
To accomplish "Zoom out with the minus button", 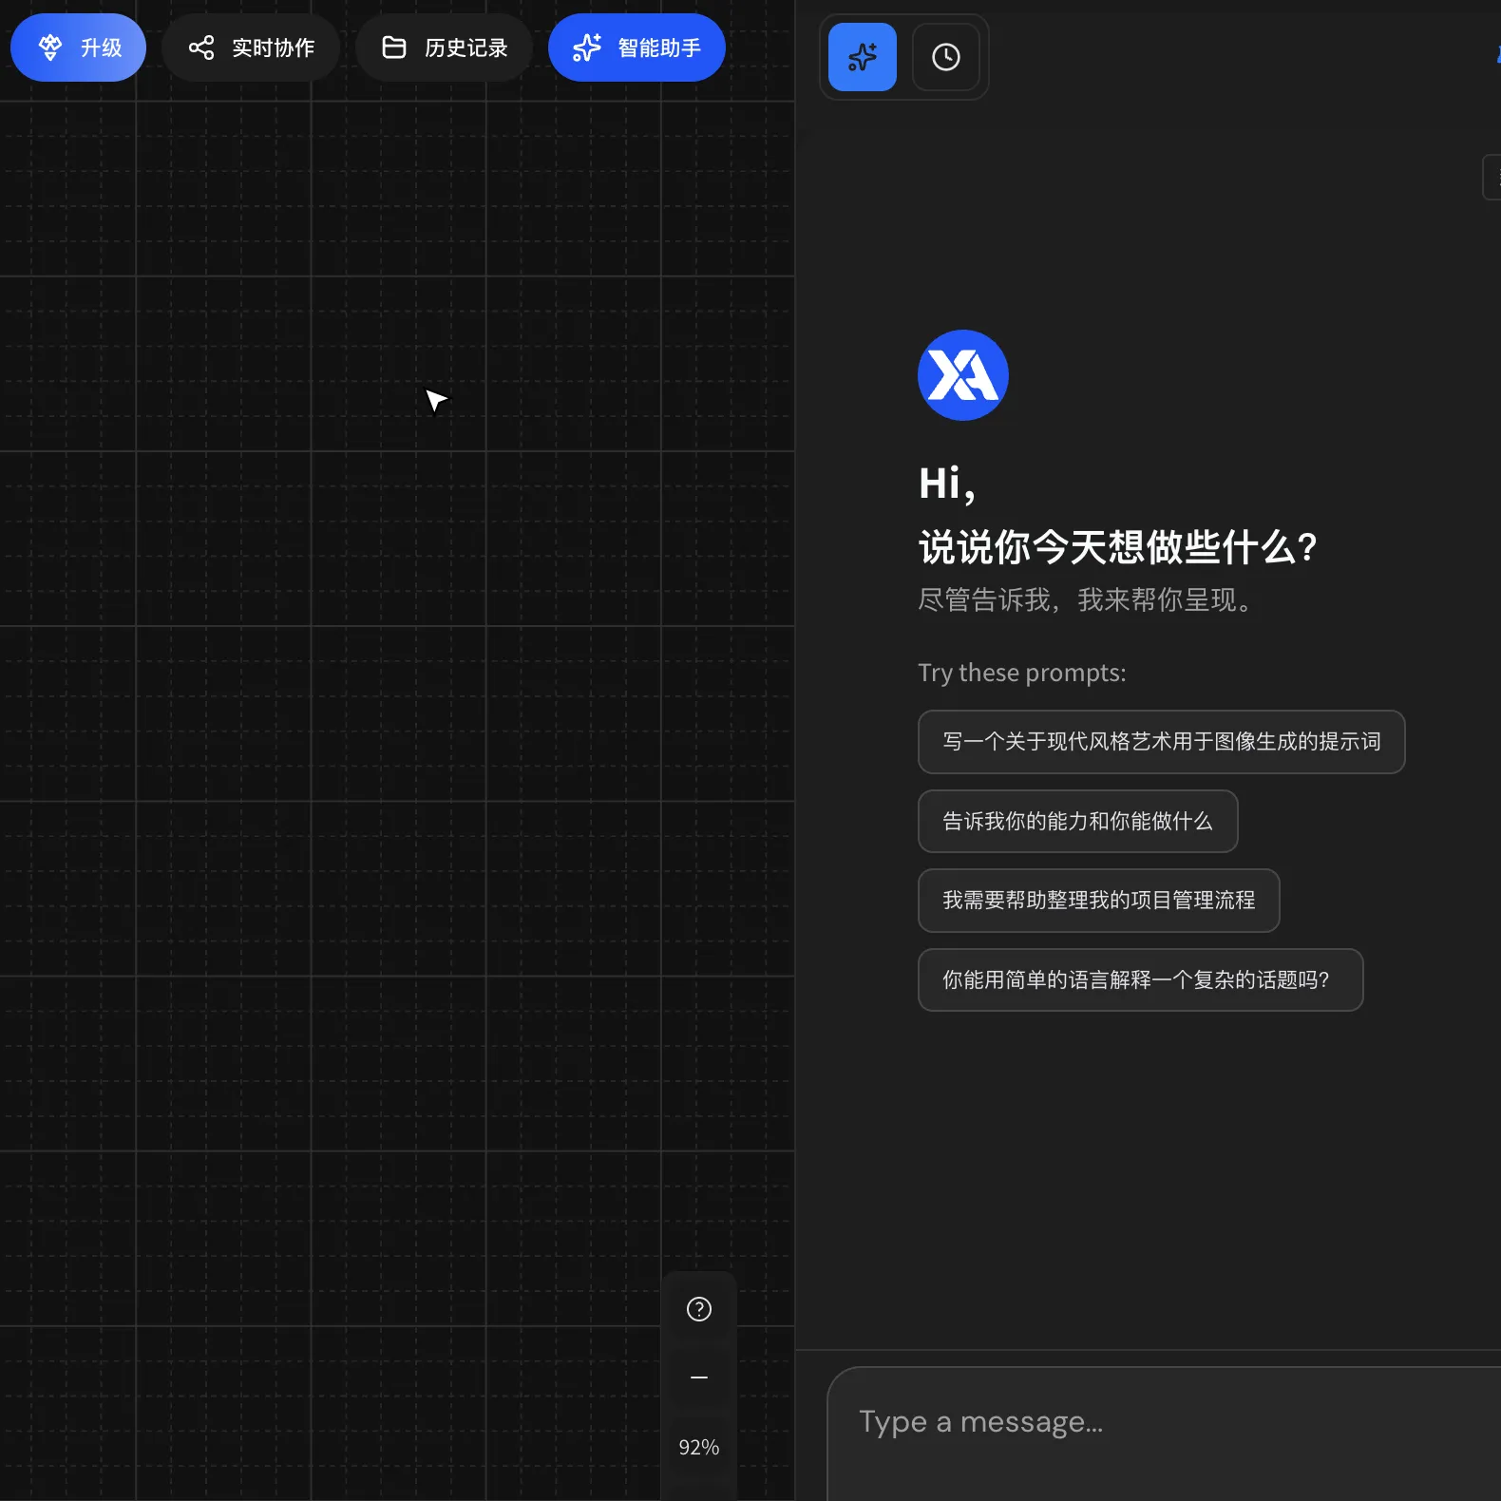I will (x=699, y=1377).
